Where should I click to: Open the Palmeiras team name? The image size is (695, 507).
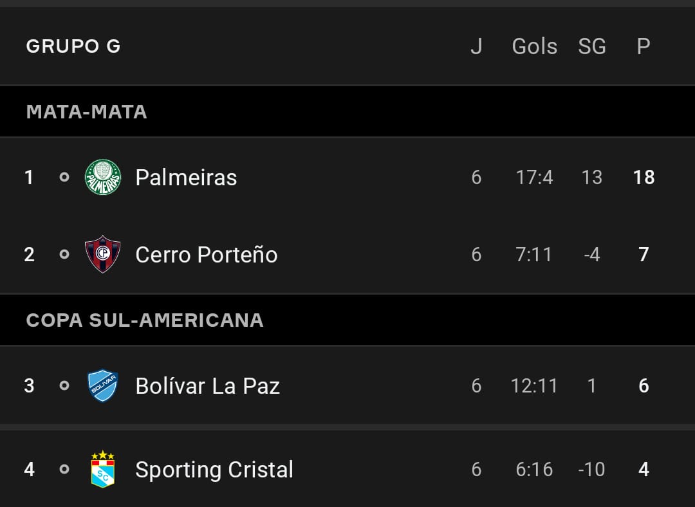186,178
